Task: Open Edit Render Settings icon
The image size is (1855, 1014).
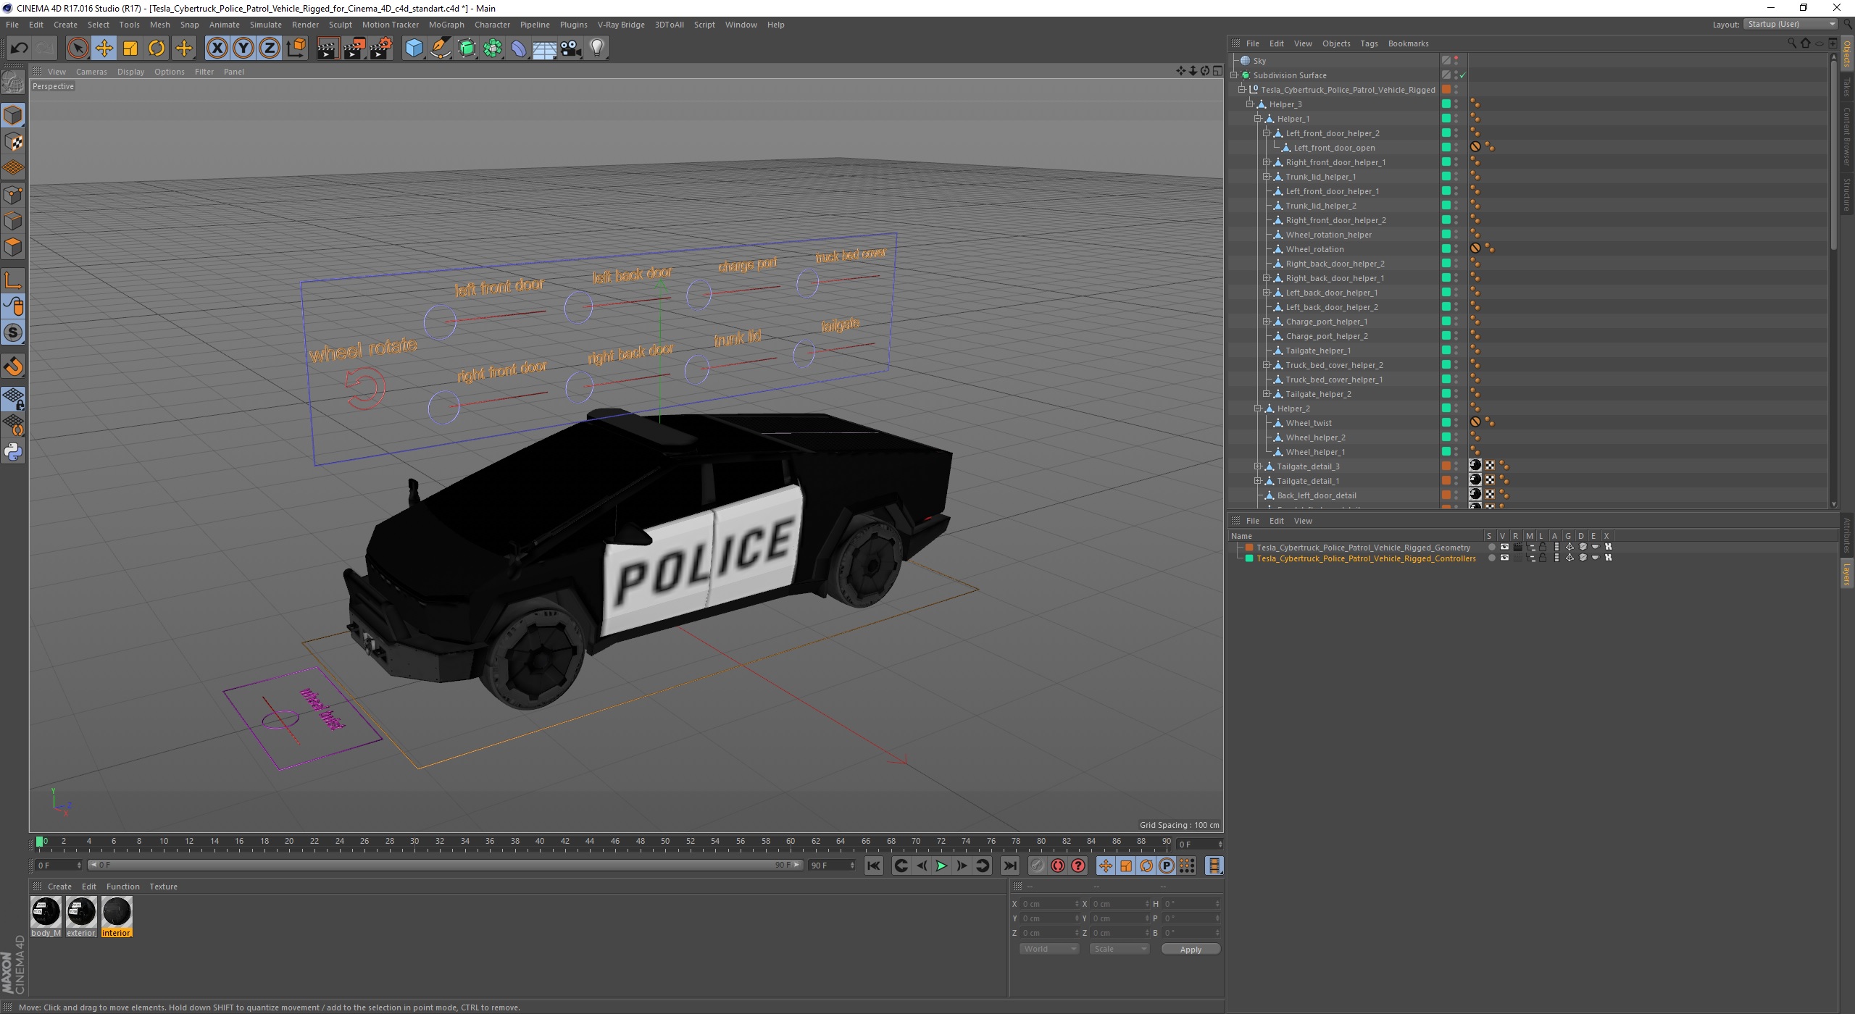Action: (x=380, y=49)
